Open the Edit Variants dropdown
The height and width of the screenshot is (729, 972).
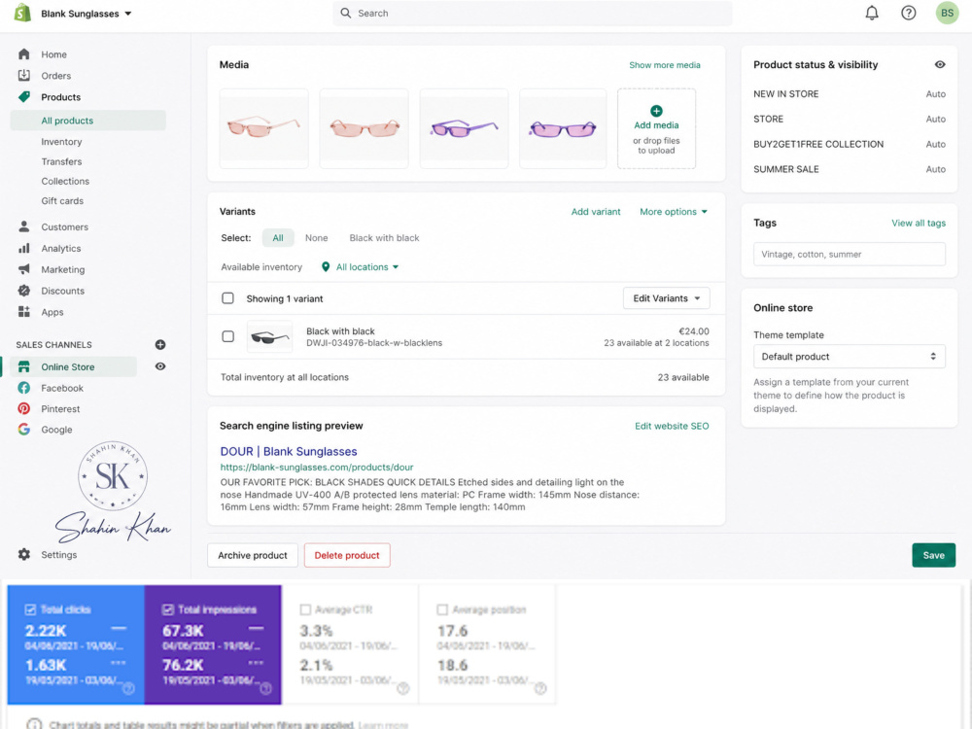point(667,298)
